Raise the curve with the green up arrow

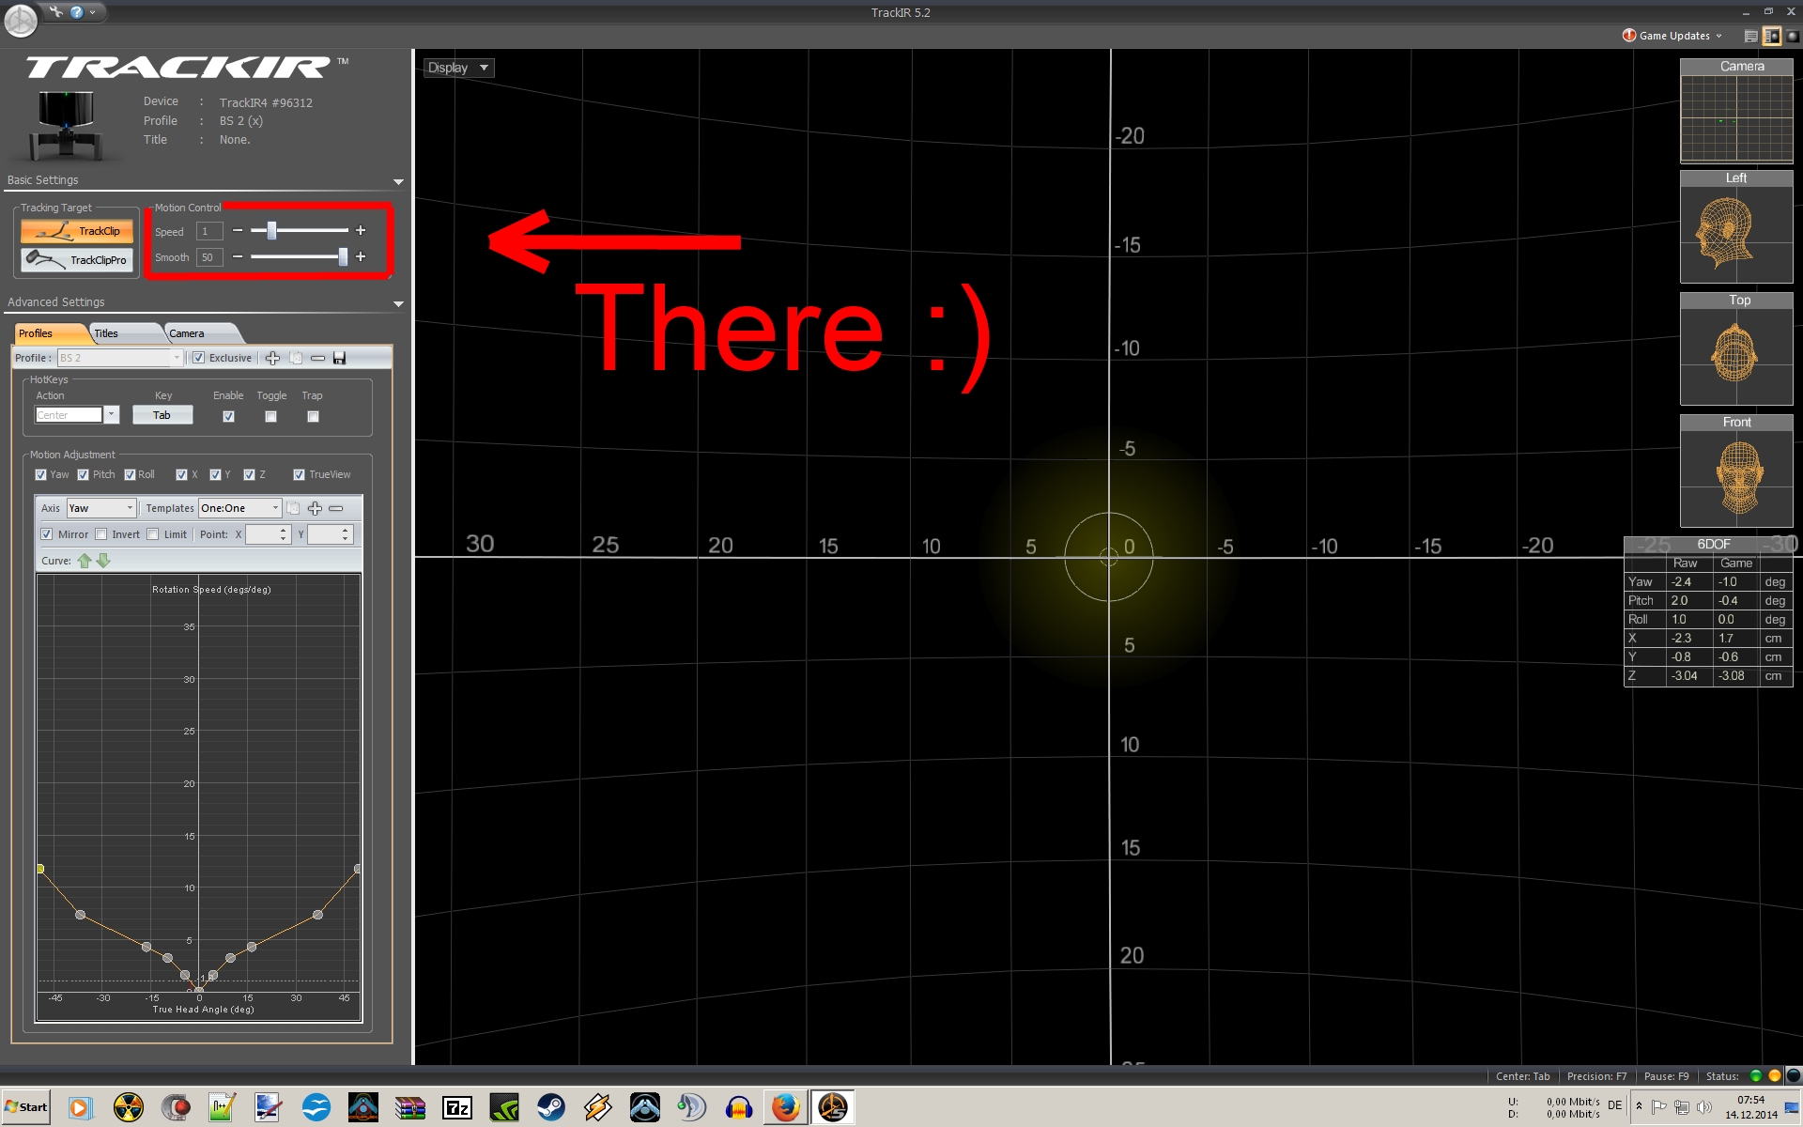tap(85, 561)
